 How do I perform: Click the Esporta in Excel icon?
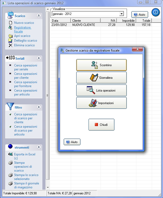point(11,154)
